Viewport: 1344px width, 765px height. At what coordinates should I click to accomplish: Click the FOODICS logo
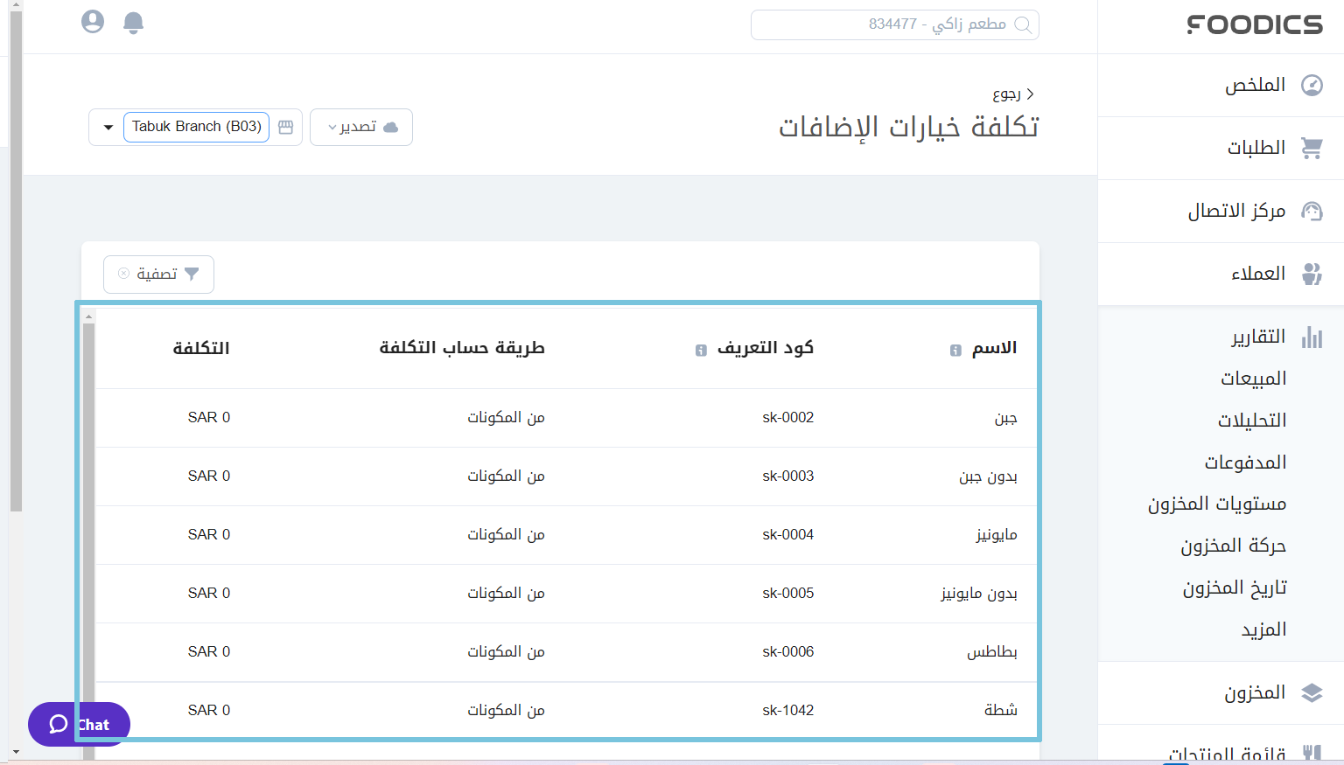pos(1255,24)
